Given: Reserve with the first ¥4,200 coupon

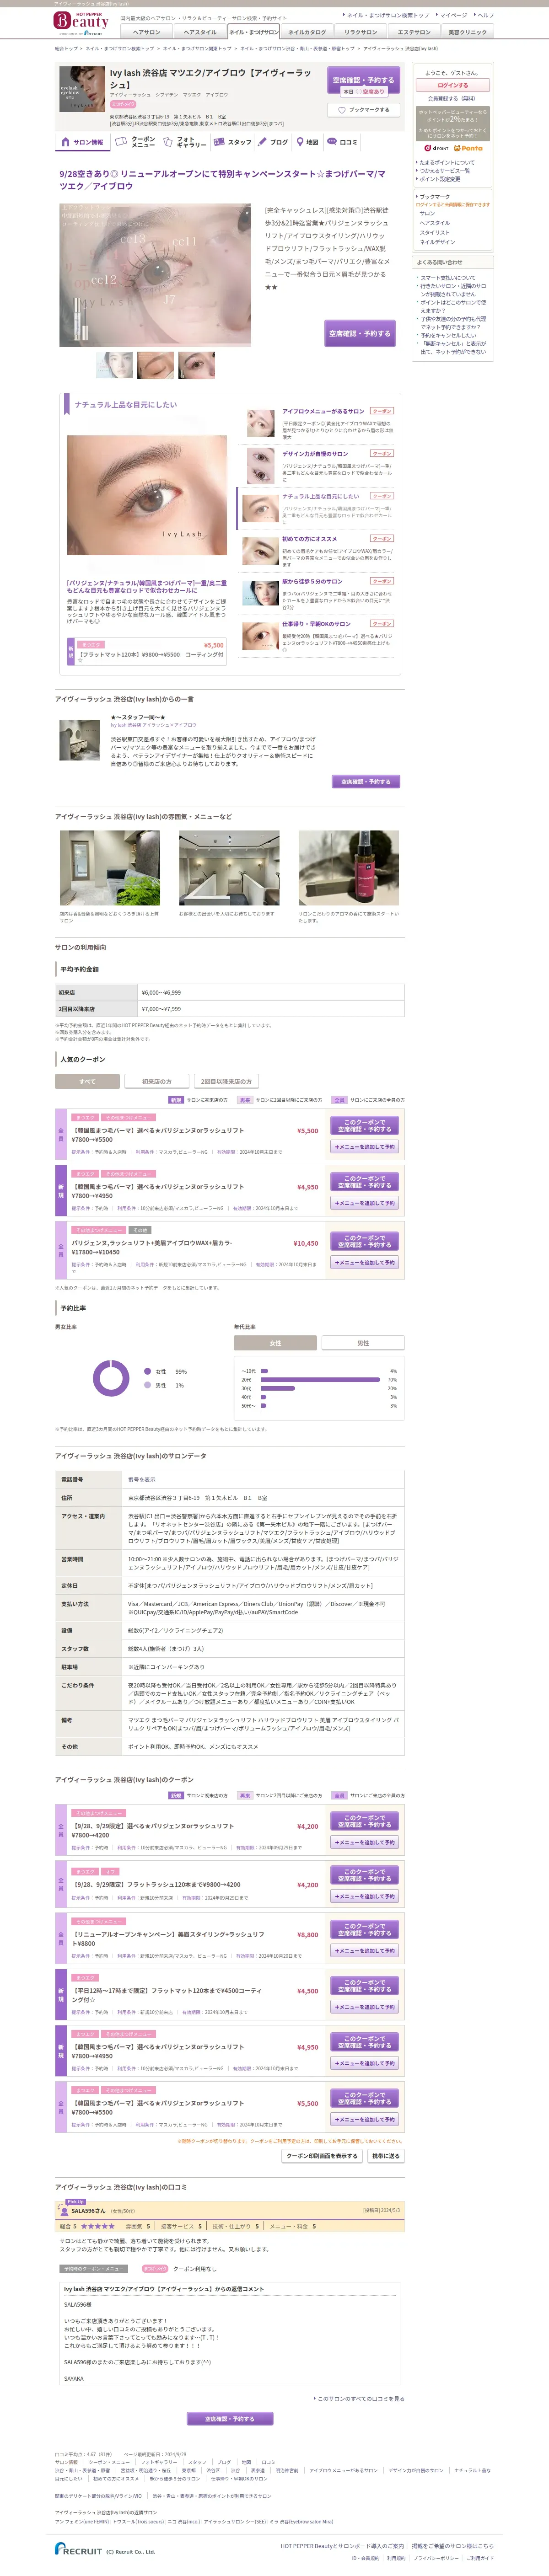Looking at the screenshot, I should tap(365, 1822).
